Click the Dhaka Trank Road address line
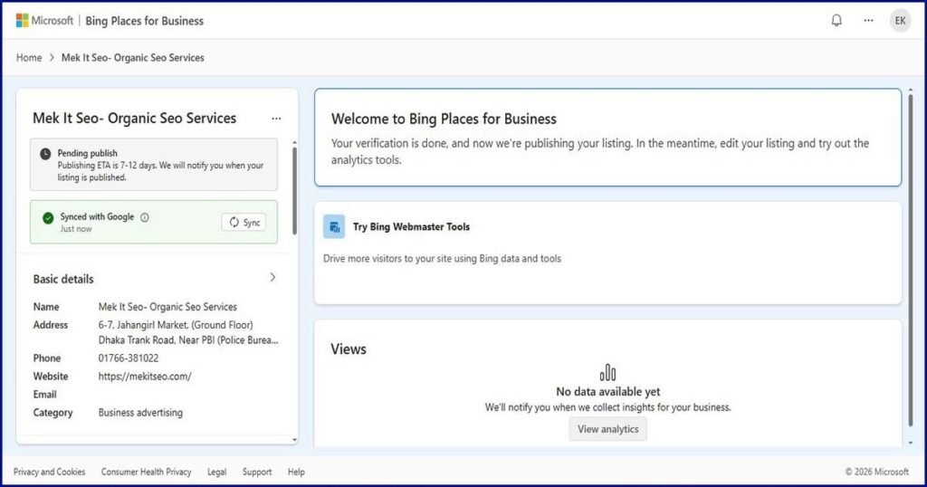Viewport: 927px width, 487px height. (188, 339)
